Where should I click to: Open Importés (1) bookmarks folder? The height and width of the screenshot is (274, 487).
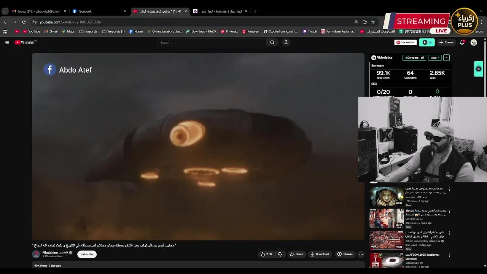(113, 32)
